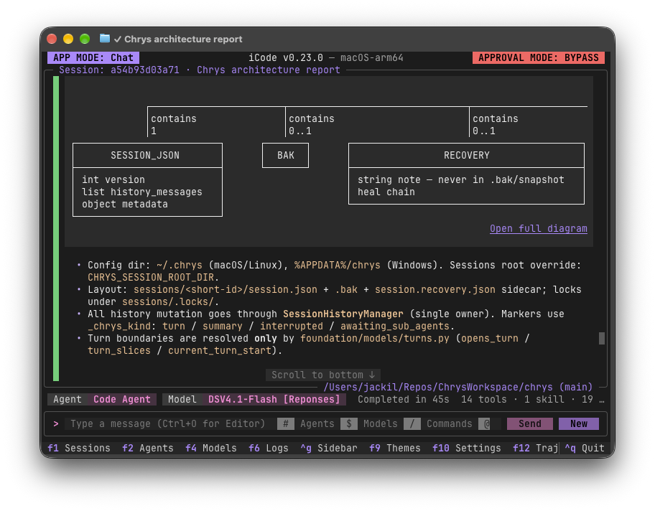The height and width of the screenshot is (511, 655).
Task: Click 'CHRYS_SESSION_ROOT_DIR' code text
Action: (151, 277)
